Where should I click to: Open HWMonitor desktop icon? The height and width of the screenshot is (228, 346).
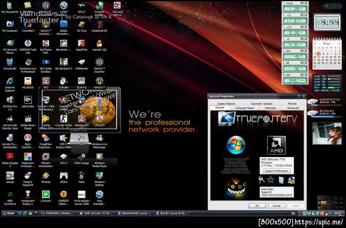click(81, 64)
